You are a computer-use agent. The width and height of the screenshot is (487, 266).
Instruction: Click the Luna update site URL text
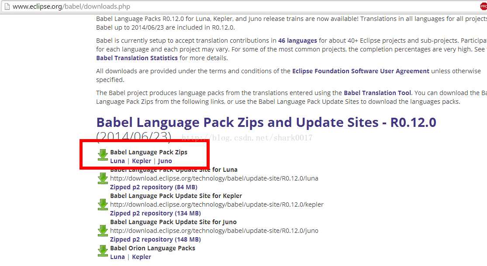click(214, 178)
